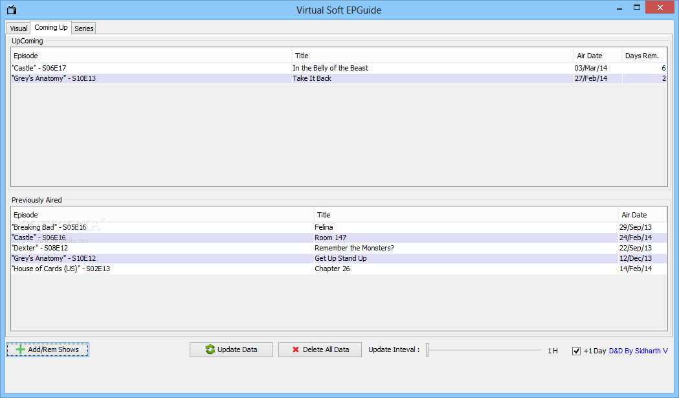Click the TV app icon in title bar
This screenshot has width=679, height=398.
(x=12, y=10)
